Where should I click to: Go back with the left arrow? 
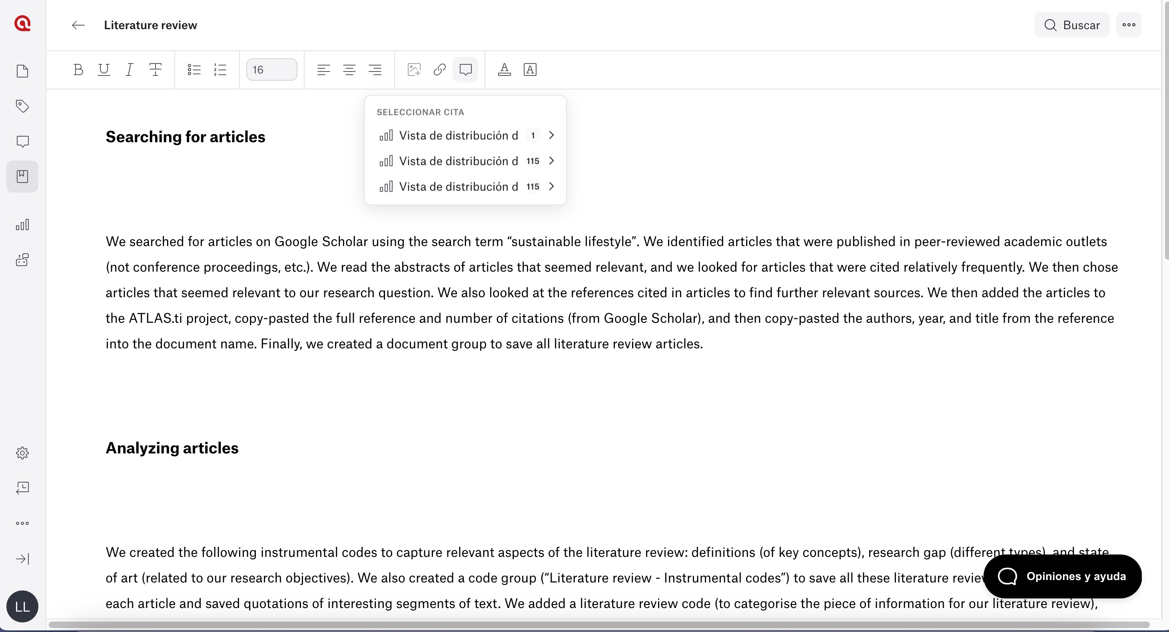(x=78, y=25)
